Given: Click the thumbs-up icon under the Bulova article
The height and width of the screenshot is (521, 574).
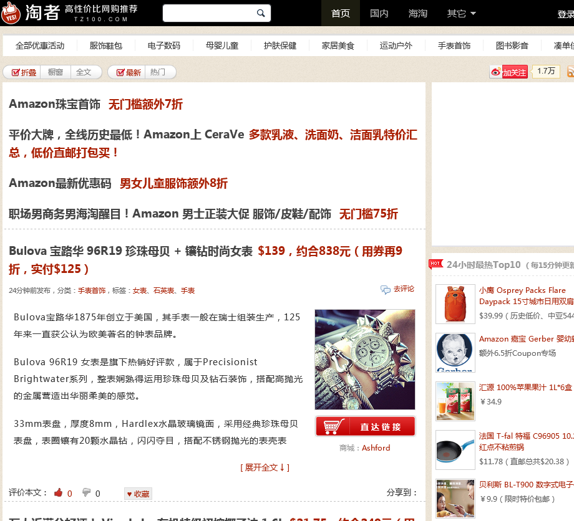Looking at the screenshot, I should click(x=58, y=492).
